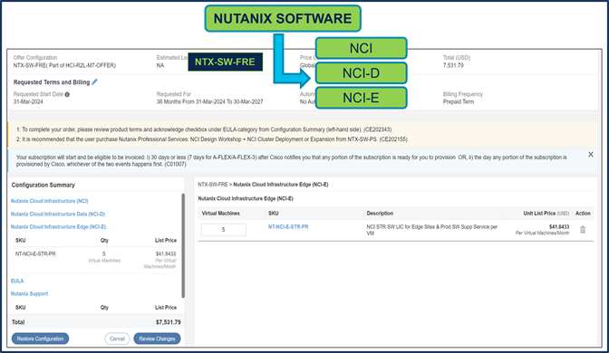Select the Prepaid Term billing frequency text
This screenshot has height=353, width=609.
[x=459, y=102]
